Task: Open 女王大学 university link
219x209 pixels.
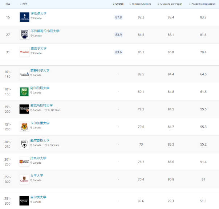Action: [x=37, y=176]
